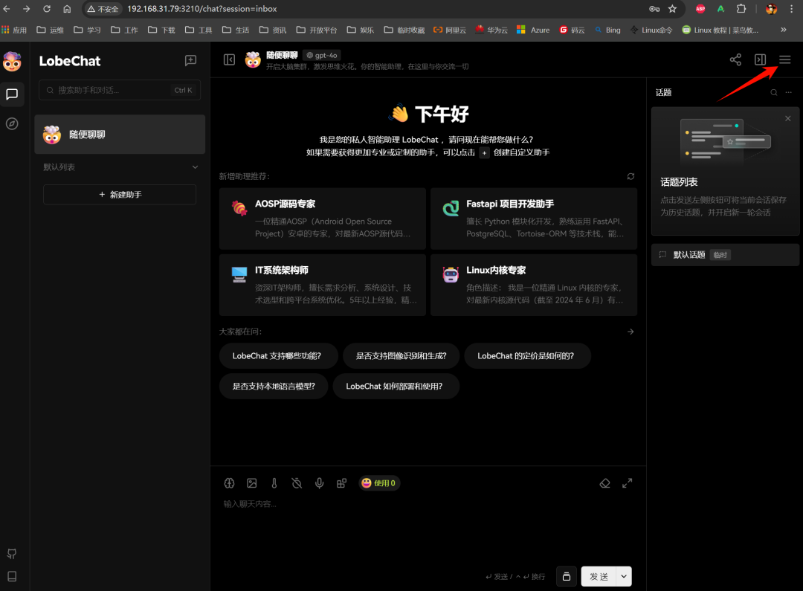803x591 pixels.
Task: Click the browser home button
Action: click(67, 9)
